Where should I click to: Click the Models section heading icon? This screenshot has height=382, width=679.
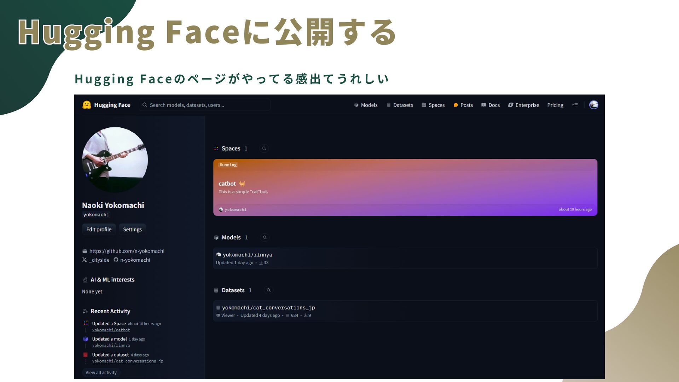click(x=216, y=238)
